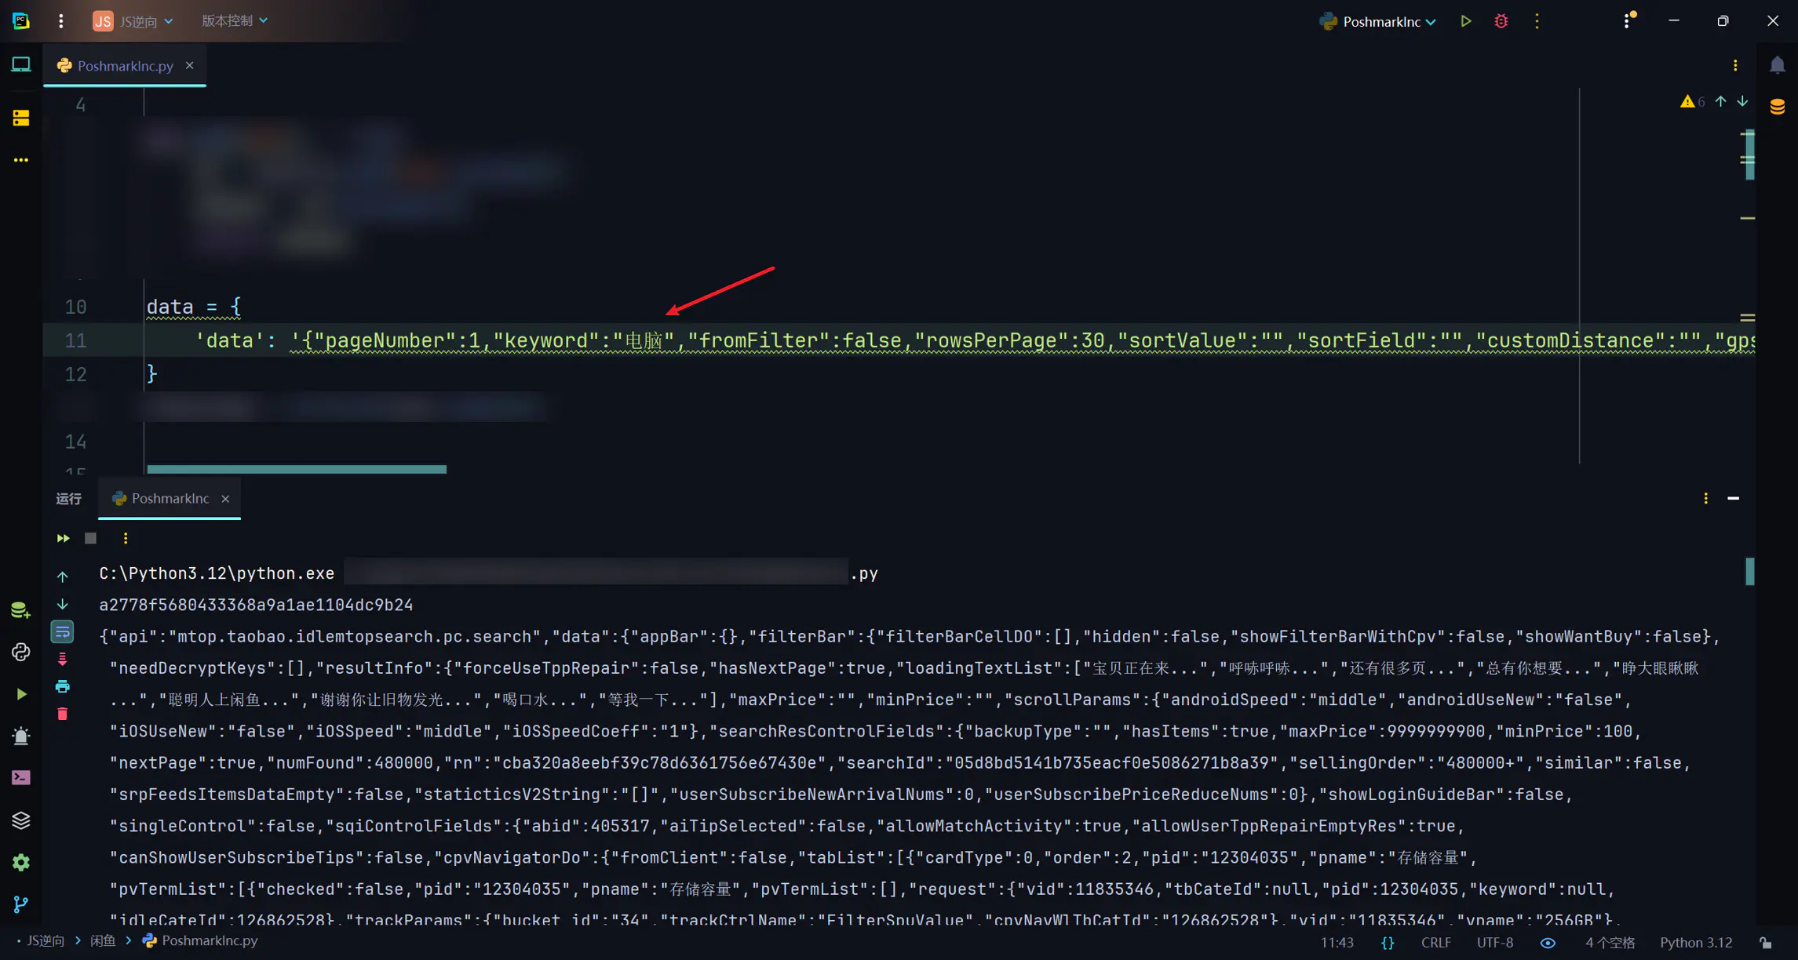Show notifications bell panel
This screenshot has width=1798, height=960.
pyautogui.click(x=1778, y=66)
